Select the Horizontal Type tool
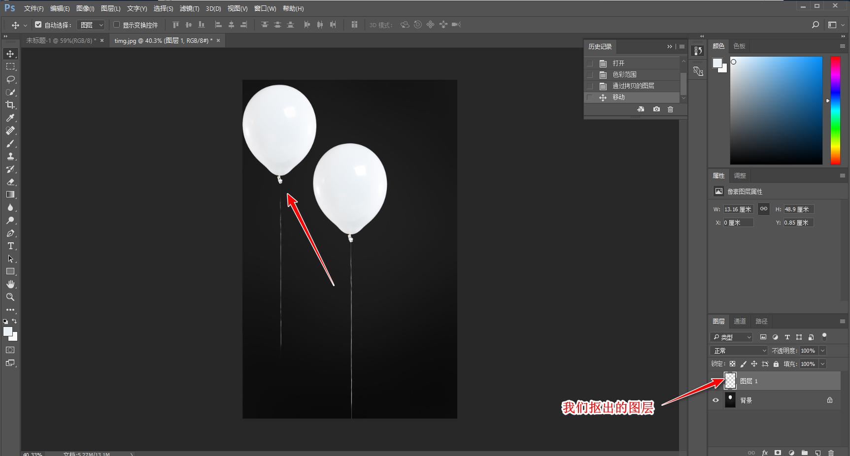 [x=10, y=246]
